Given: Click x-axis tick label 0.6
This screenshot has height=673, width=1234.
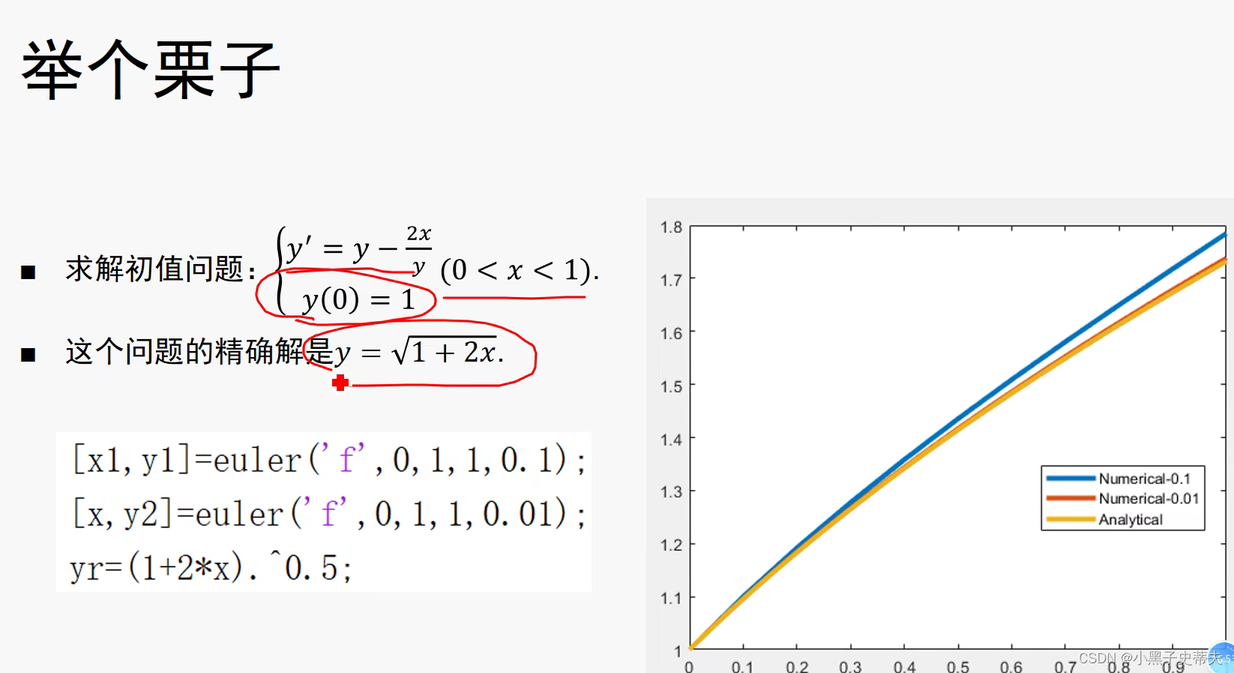Looking at the screenshot, I should click(x=1011, y=666).
